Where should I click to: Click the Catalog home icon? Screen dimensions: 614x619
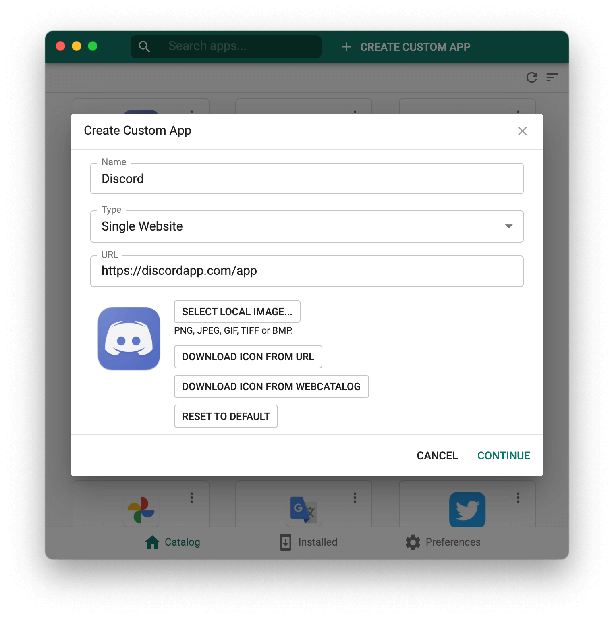click(152, 542)
